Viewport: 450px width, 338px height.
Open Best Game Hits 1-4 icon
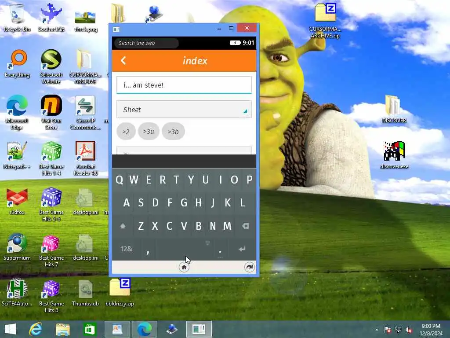pyautogui.click(x=51, y=158)
